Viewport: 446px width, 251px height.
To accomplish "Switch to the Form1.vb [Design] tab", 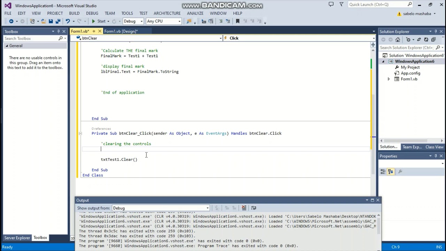I will 121,31.
